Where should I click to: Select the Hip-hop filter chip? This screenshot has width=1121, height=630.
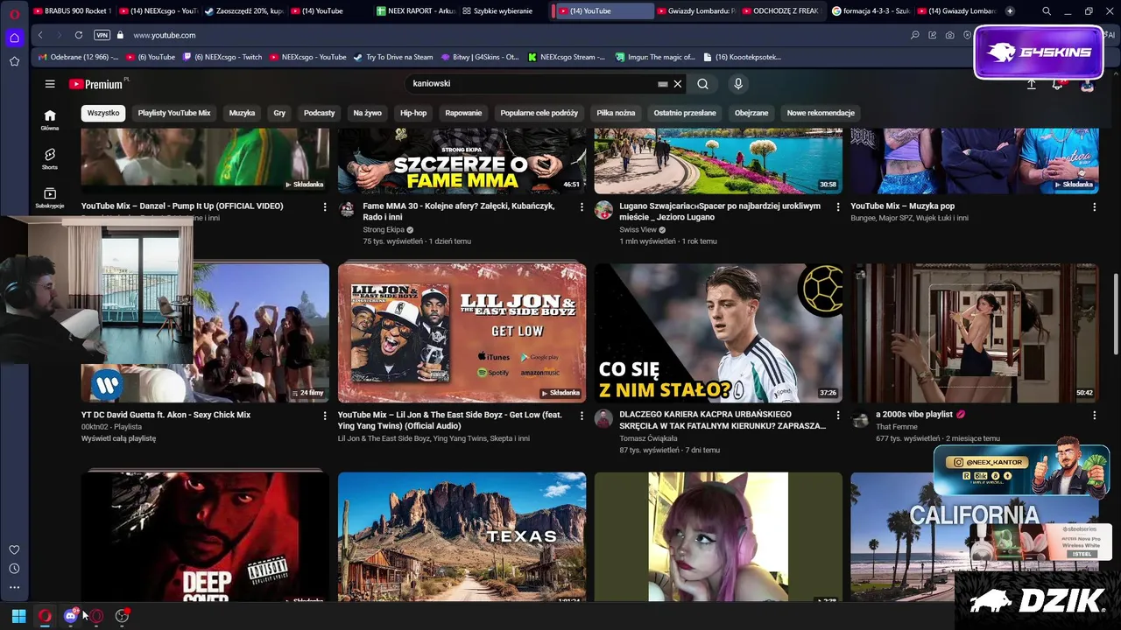click(x=413, y=113)
